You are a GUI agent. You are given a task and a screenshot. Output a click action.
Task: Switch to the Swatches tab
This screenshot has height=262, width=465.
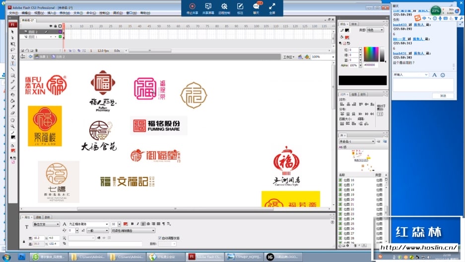(354, 24)
